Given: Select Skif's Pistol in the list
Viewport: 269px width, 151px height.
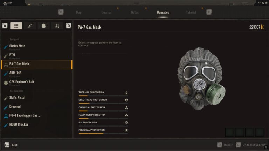Looking at the screenshot, I should [37, 98].
